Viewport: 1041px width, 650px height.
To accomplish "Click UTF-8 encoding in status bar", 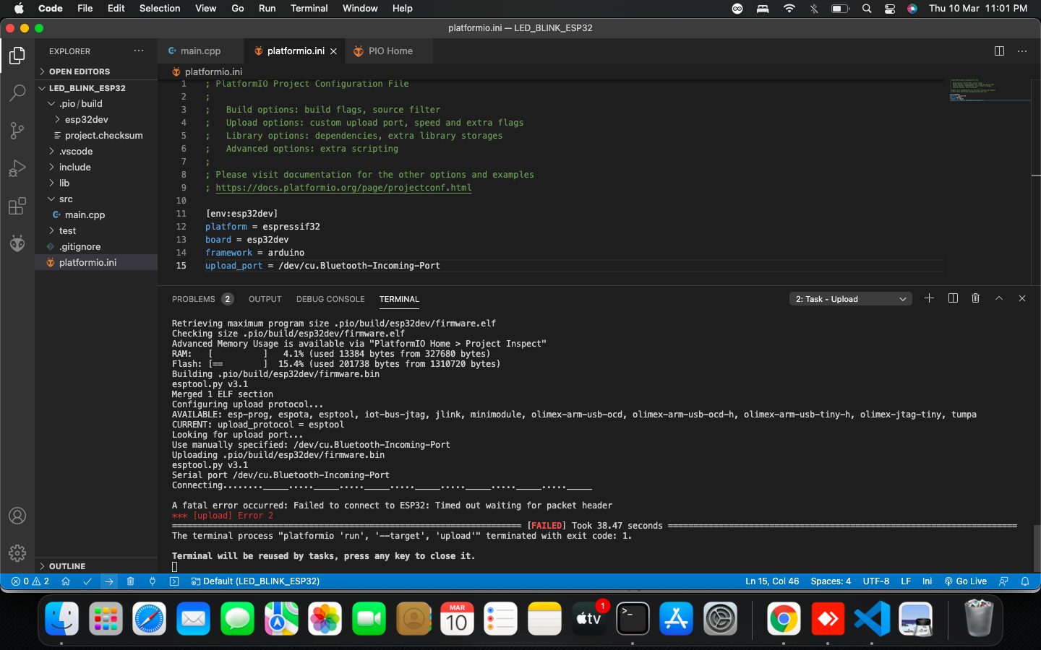I will 876,581.
